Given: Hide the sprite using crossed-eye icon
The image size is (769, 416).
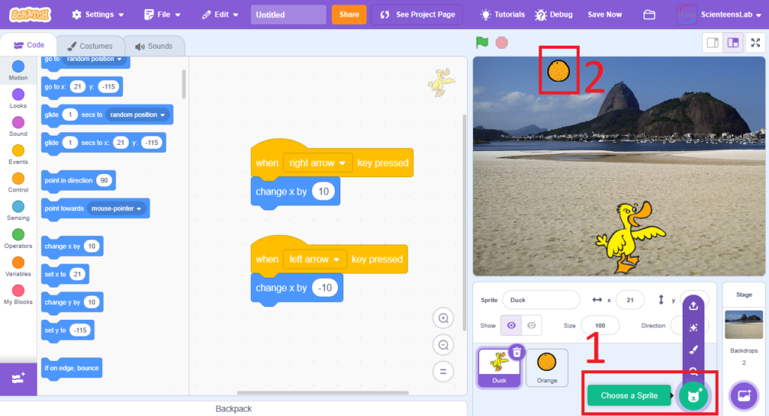Looking at the screenshot, I should (532, 326).
